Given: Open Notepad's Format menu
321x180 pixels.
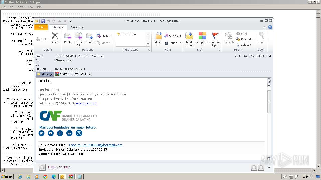Looking at the screenshot, I should click(x=20, y=7).
